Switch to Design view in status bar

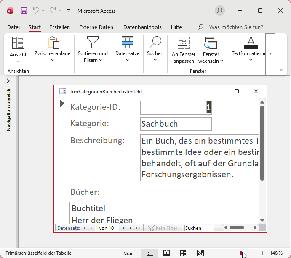(200, 253)
